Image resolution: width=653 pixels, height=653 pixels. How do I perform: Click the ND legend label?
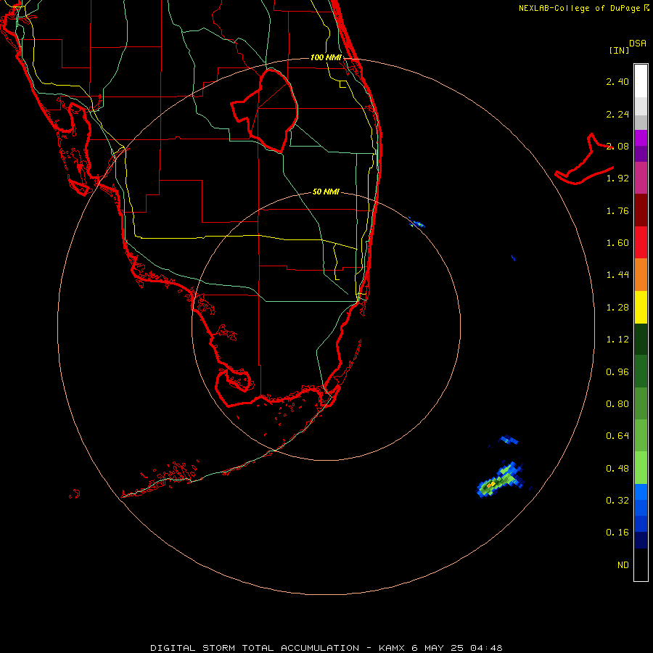(x=623, y=565)
